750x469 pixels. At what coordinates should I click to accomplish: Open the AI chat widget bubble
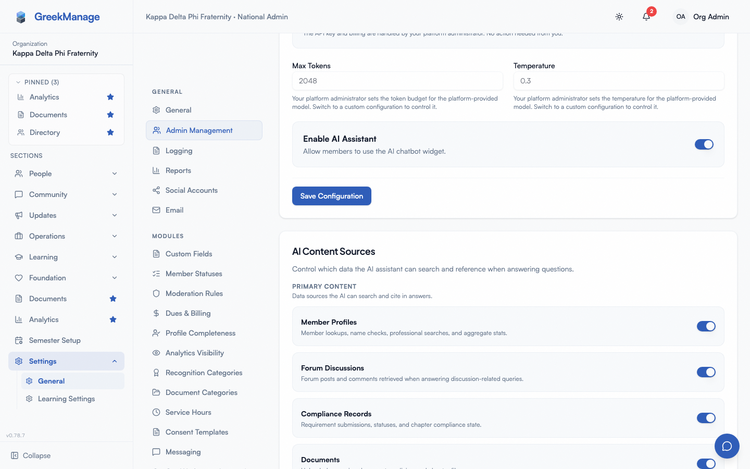pos(727,446)
